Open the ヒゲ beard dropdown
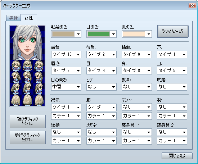 click(x=102, y=87)
